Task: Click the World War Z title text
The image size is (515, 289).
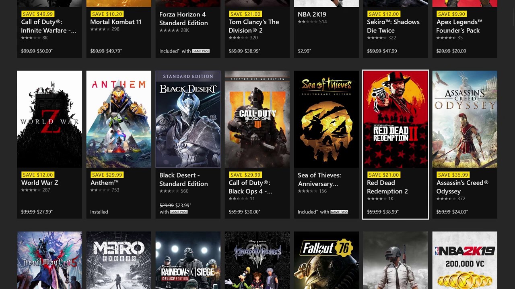Action: click(x=39, y=183)
